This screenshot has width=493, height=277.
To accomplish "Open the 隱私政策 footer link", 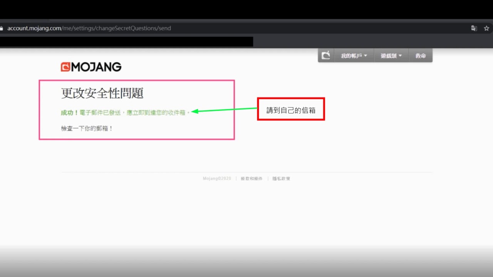I will pos(281,179).
